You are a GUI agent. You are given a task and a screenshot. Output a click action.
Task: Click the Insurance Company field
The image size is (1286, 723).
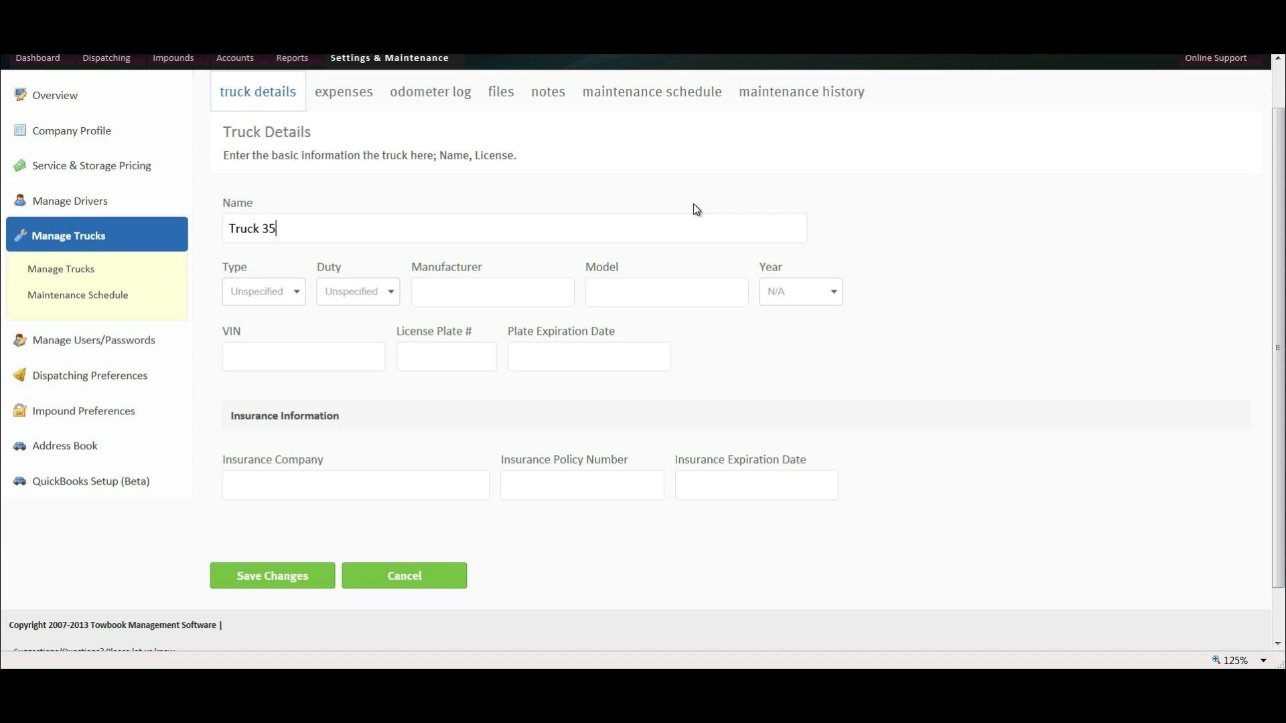tap(356, 485)
